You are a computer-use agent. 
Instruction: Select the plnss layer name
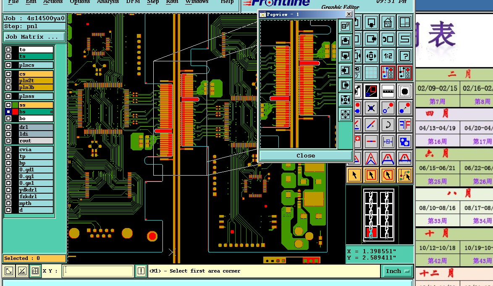(x=36, y=96)
